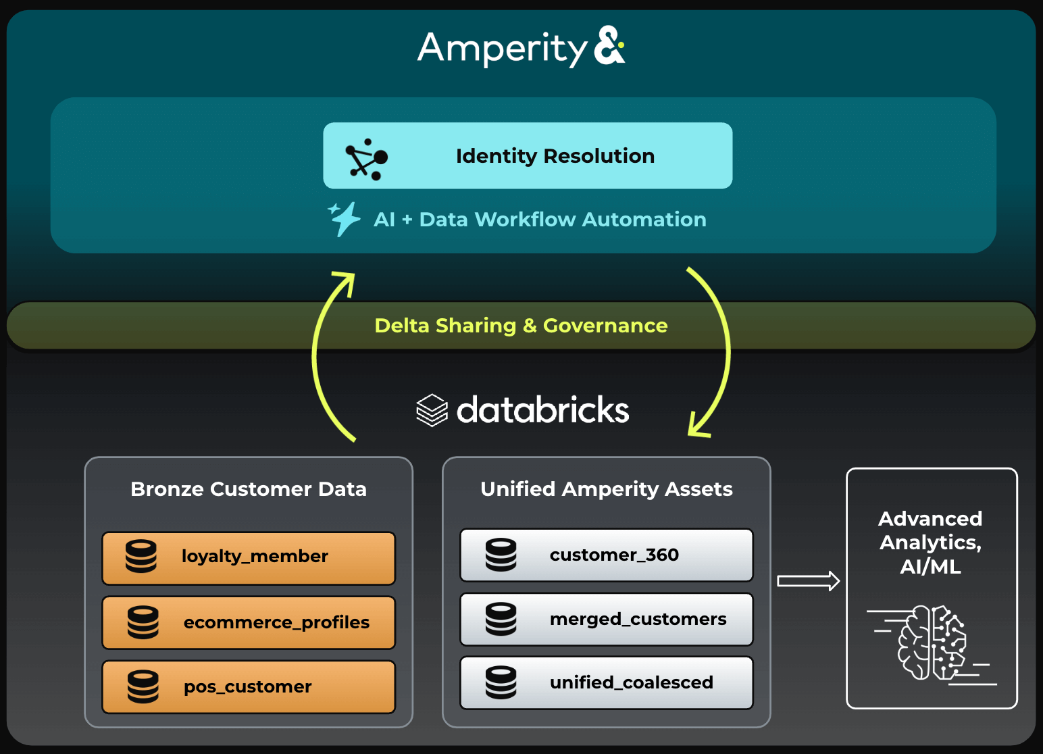The height and width of the screenshot is (754, 1043).
Task: Click the database icon beside merged_customers
Action: pyautogui.click(x=501, y=619)
